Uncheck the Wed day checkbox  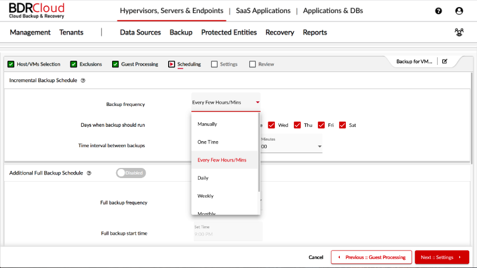coord(271,125)
